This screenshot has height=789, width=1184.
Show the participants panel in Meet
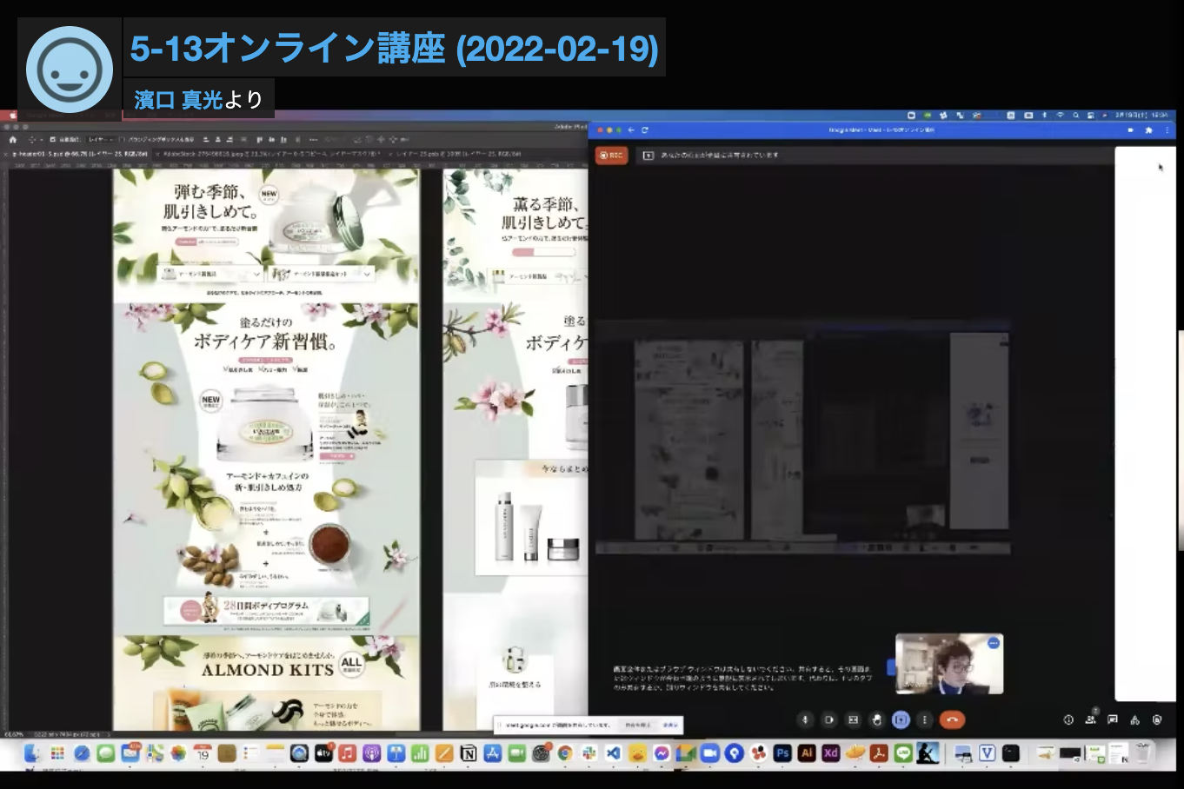(x=1090, y=719)
